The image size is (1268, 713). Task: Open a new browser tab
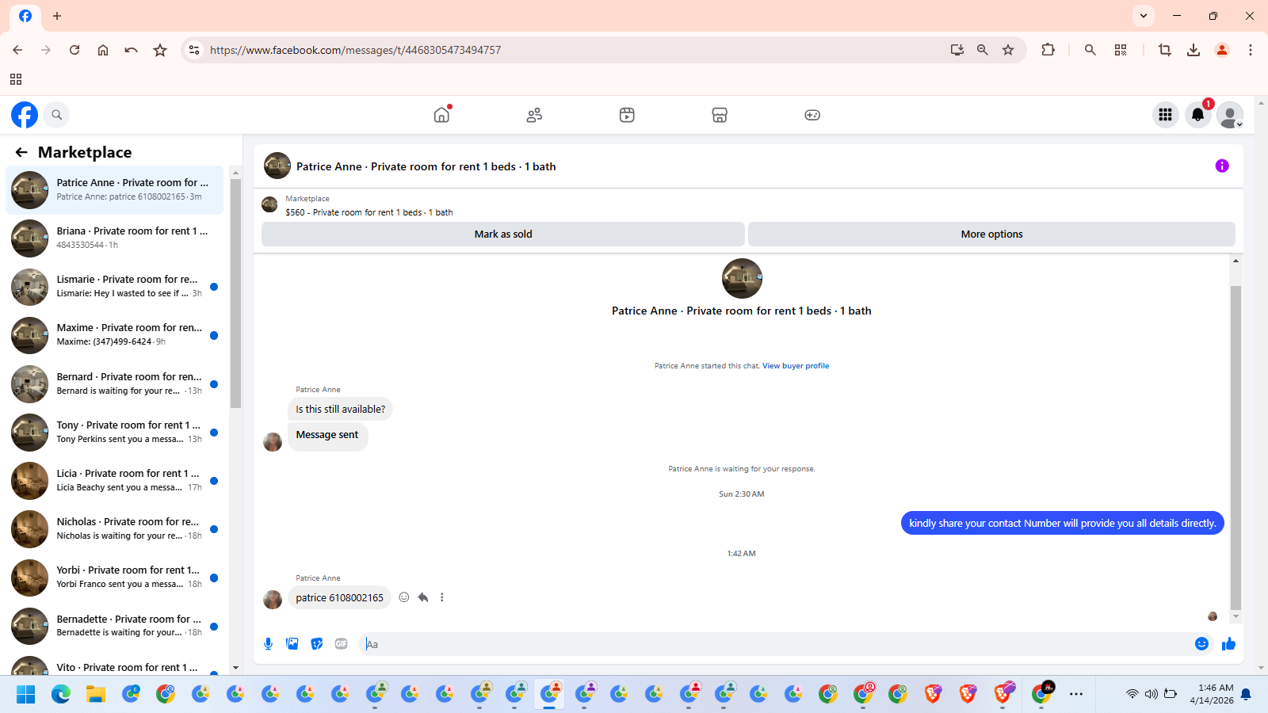click(57, 16)
